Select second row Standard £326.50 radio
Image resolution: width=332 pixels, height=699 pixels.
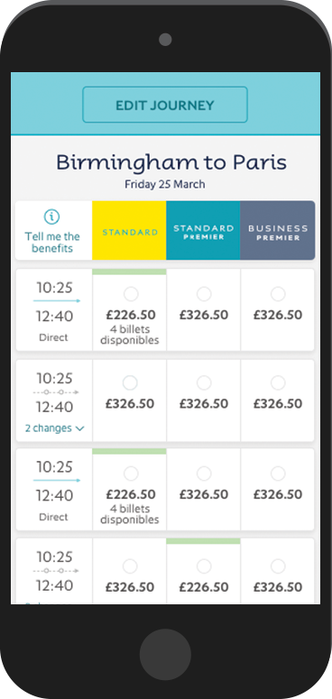click(131, 383)
